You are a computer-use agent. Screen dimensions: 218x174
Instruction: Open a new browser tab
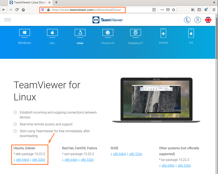56,2
